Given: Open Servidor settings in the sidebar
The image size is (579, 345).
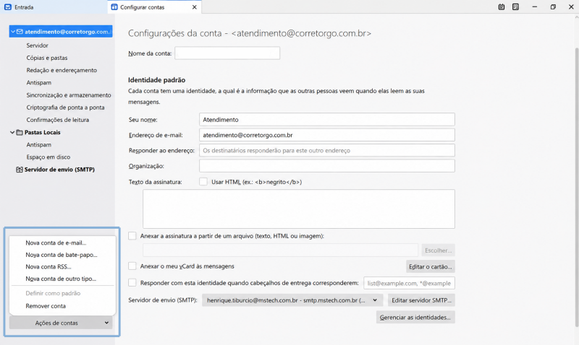Looking at the screenshot, I should tap(38, 45).
